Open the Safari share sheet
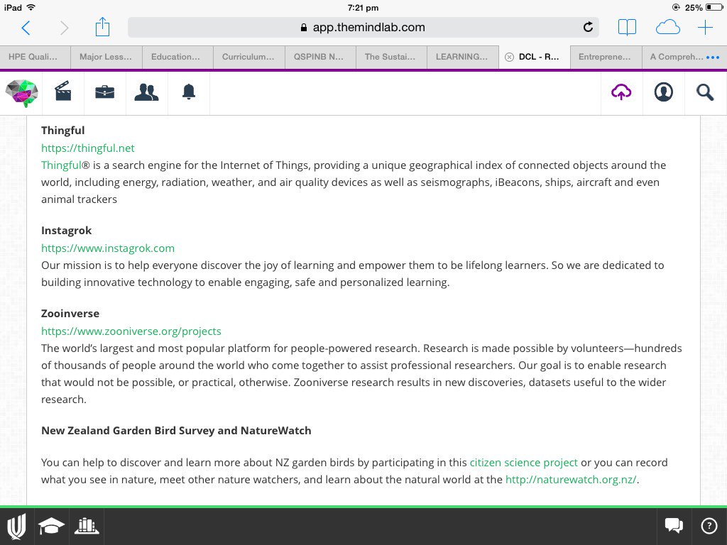This screenshot has width=727, height=545. [x=102, y=27]
